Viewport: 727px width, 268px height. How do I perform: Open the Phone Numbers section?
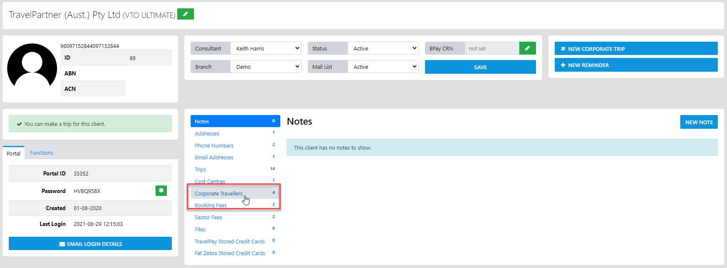pos(235,145)
